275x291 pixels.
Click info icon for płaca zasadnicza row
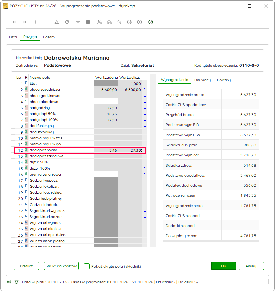click(145, 89)
